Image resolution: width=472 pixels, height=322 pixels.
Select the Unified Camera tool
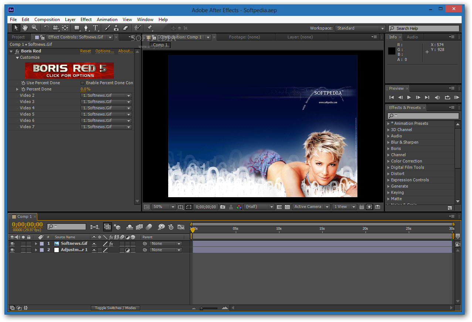point(56,28)
